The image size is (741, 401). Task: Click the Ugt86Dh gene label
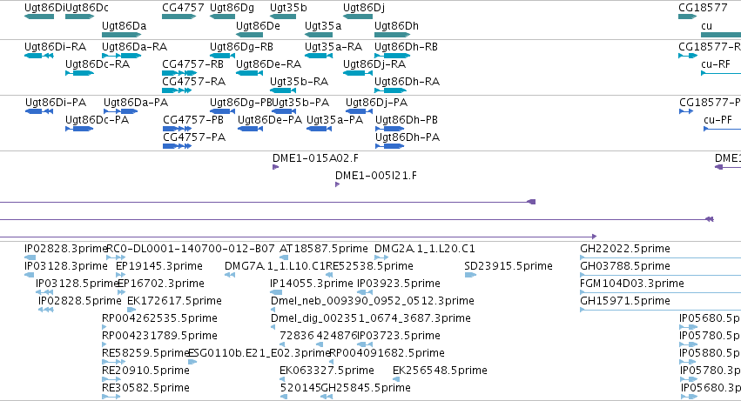[x=396, y=25]
